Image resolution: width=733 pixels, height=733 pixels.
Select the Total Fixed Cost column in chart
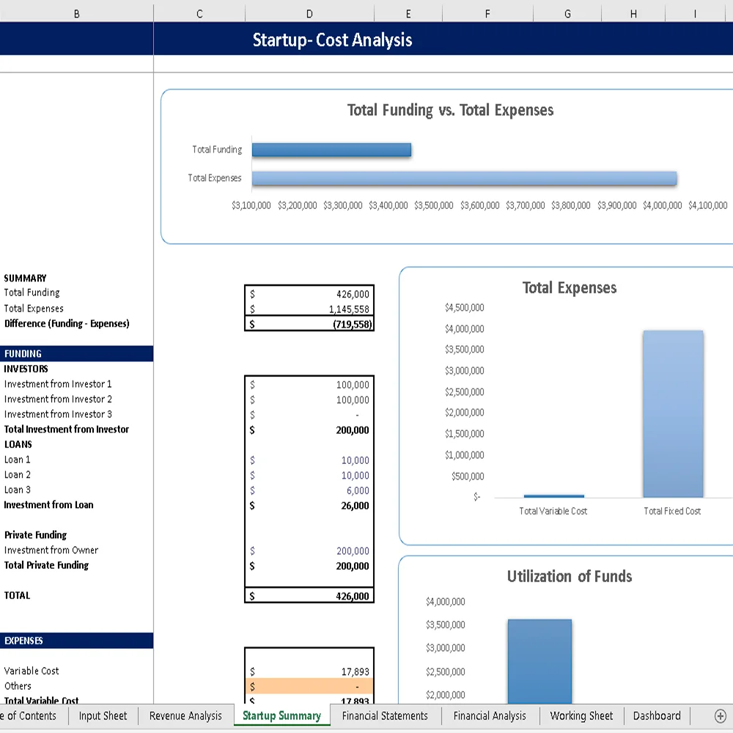[x=671, y=410]
